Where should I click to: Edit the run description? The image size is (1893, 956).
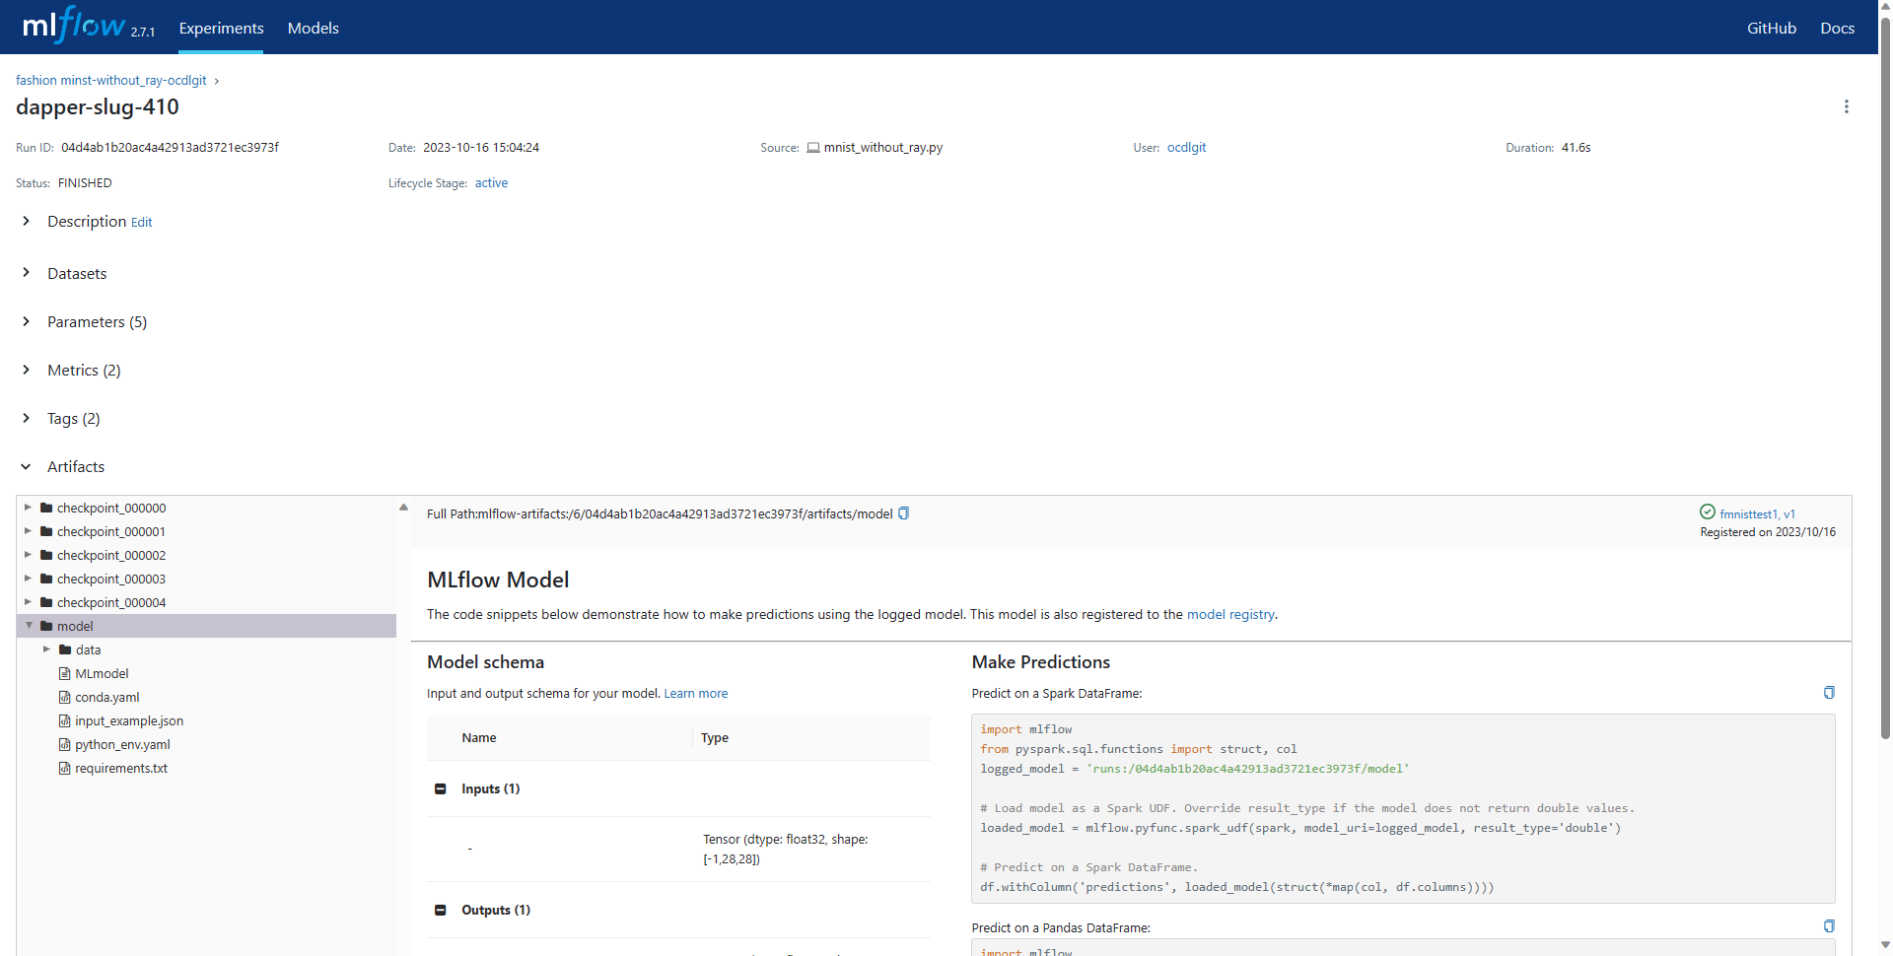click(x=142, y=223)
